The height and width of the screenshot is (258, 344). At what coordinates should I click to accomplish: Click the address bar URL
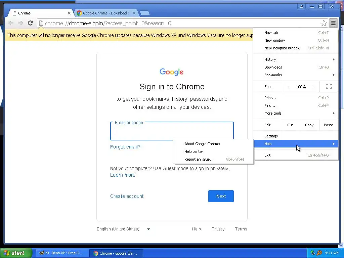(108, 23)
